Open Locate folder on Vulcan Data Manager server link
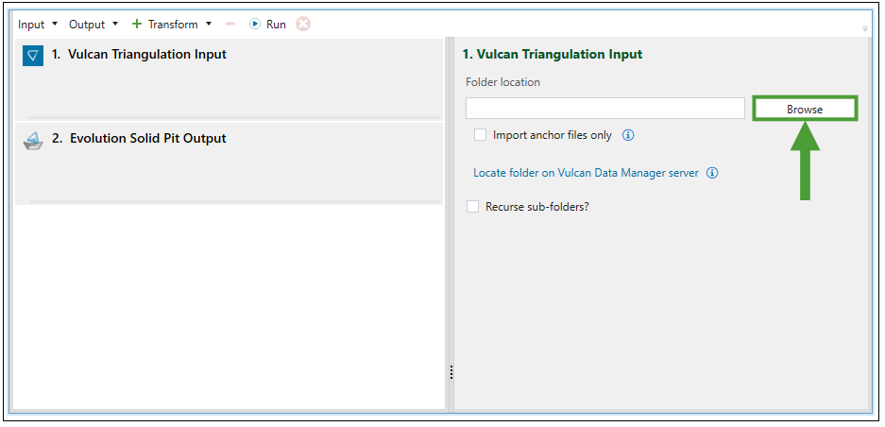Screen dimensions: 885x427 pyautogui.click(x=586, y=173)
